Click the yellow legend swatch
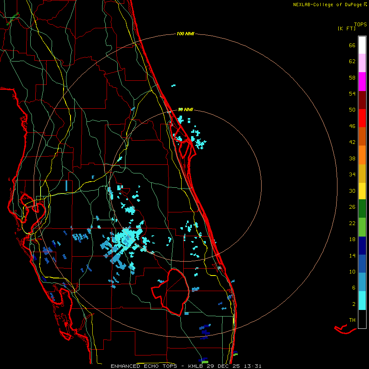This screenshot has height=369, width=369. click(x=362, y=191)
